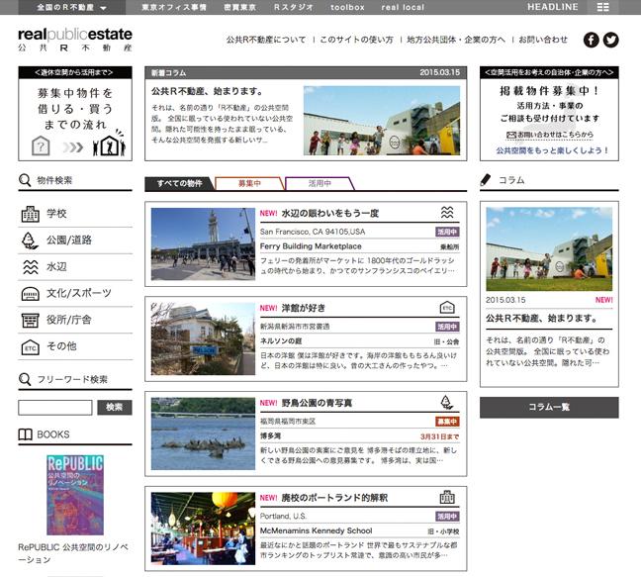Screen dimensions: 641x577
Task: Select the 水辺 waterside waves icon
Action: click(31, 266)
